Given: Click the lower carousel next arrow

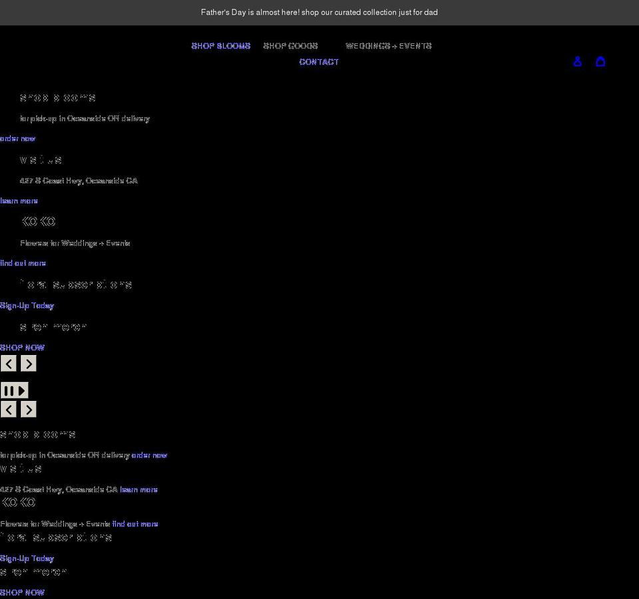Looking at the screenshot, I should [x=28, y=409].
